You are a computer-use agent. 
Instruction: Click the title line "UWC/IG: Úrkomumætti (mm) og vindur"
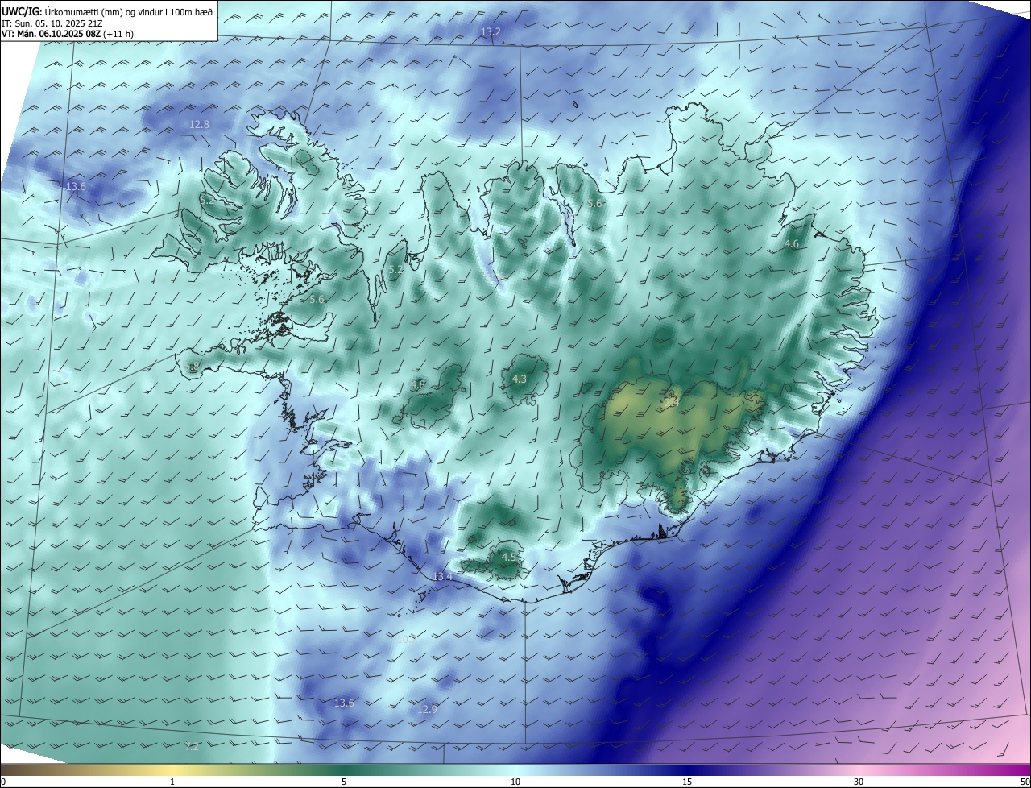108,10
